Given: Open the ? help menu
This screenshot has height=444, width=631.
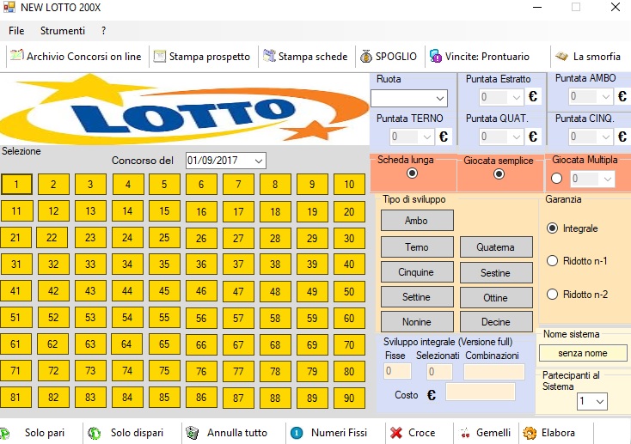Looking at the screenshot, I should pyautogui.click(x=103, y=31).
